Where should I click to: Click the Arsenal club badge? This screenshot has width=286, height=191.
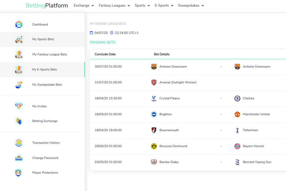tap(154, 82)
